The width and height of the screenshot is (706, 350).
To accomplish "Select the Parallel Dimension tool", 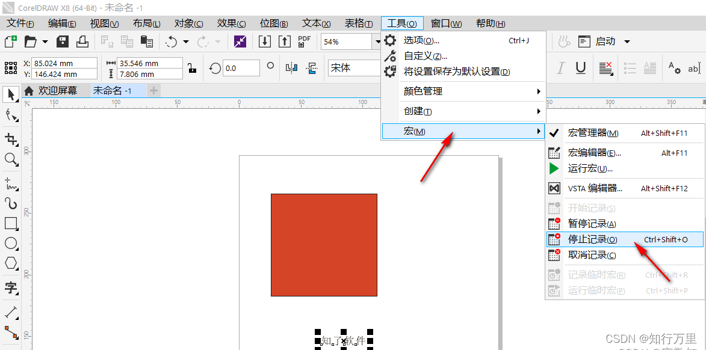I will point(11,312).
